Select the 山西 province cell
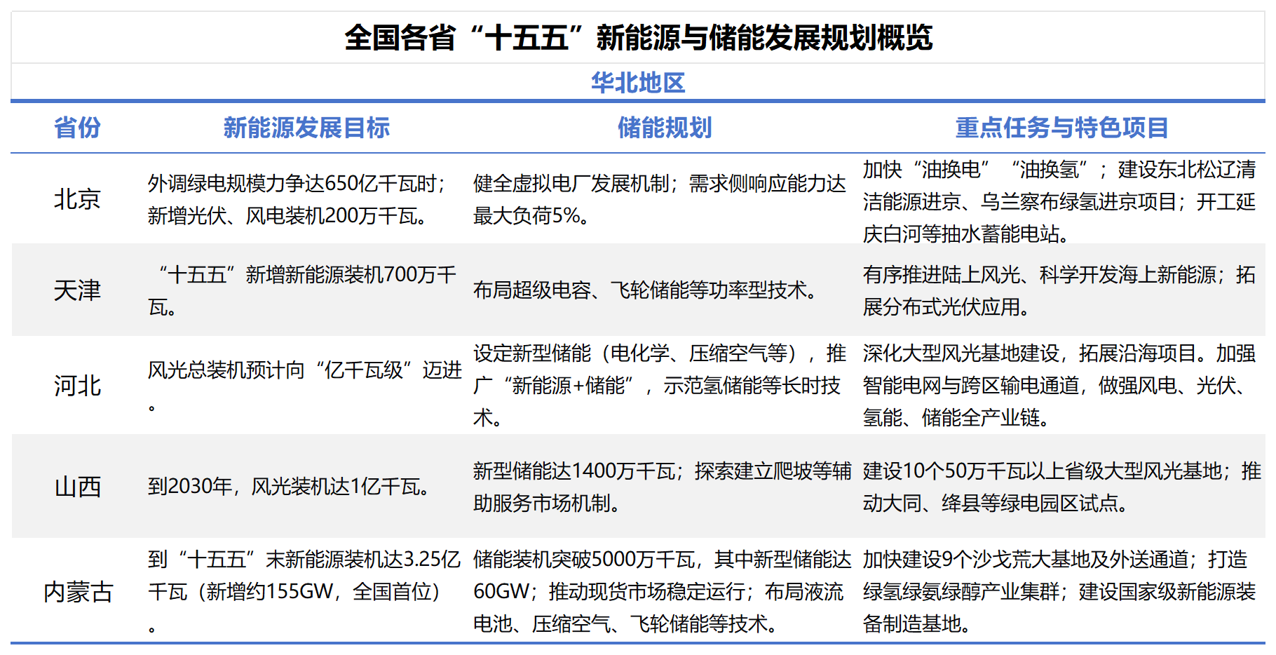The height and width of the screenshot is (655, 1276). (77, 487)
